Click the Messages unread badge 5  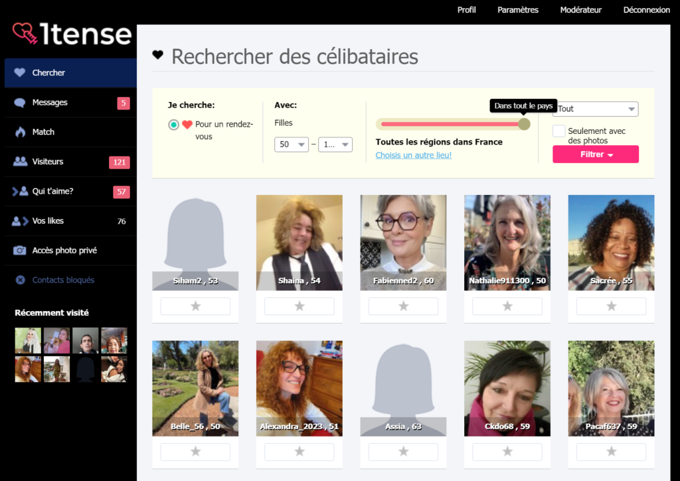(124, 103)
